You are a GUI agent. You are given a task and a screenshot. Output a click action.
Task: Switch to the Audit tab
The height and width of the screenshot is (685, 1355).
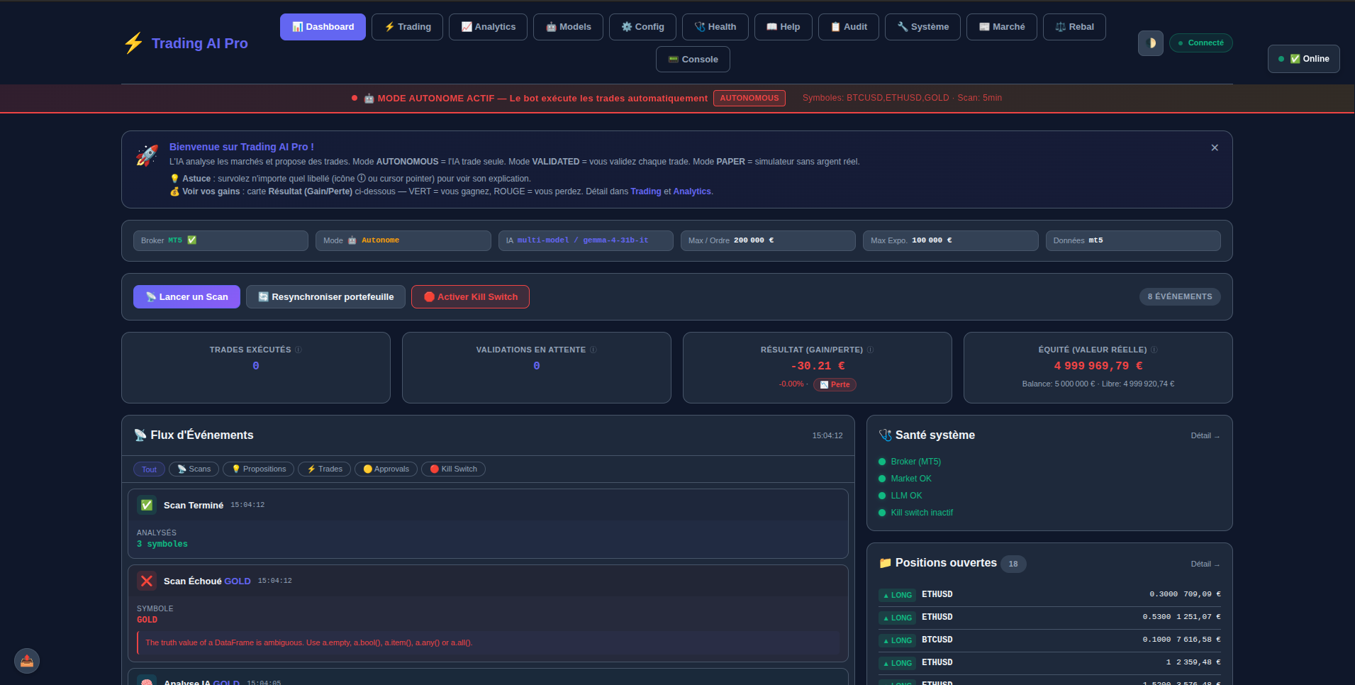coord(849,27)
